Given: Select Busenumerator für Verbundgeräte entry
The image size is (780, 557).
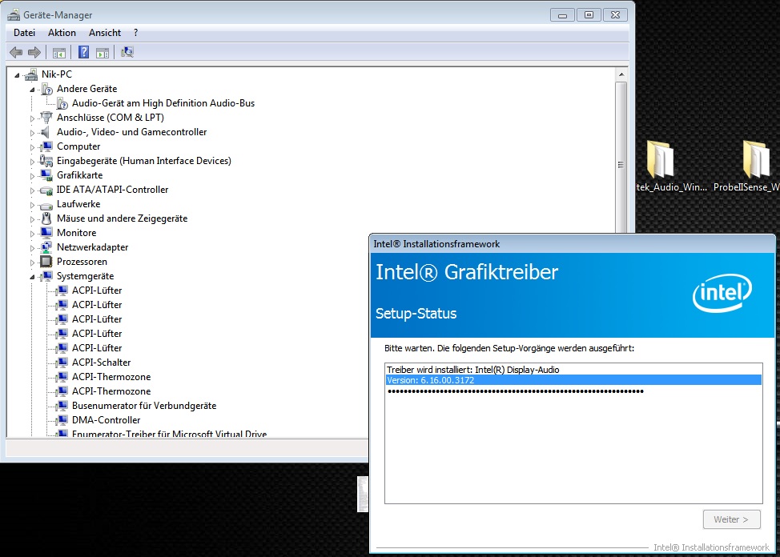Looking at the screenshot, I should (x=144, y=406).
